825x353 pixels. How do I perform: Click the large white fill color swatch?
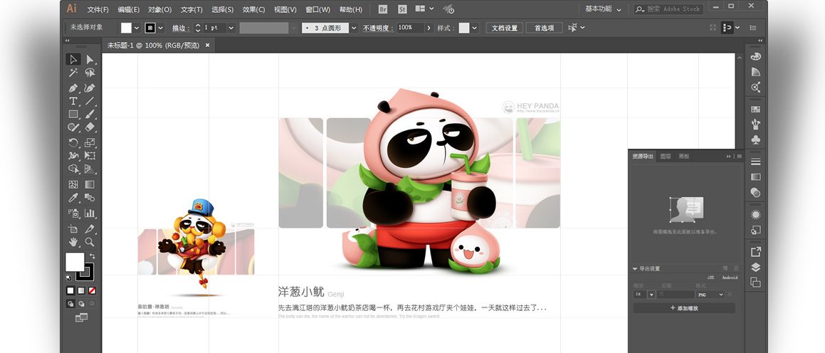75,262
